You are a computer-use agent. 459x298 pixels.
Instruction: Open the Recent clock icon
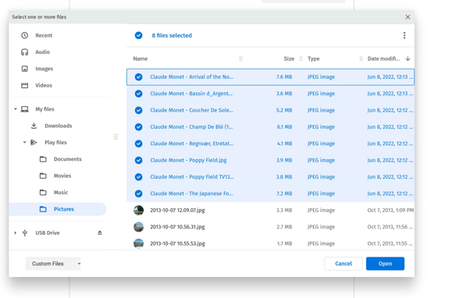pos(25,35)
